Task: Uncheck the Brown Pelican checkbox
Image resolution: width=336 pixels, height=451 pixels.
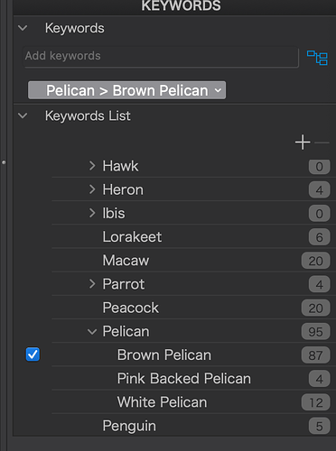Action: point(33,354)
